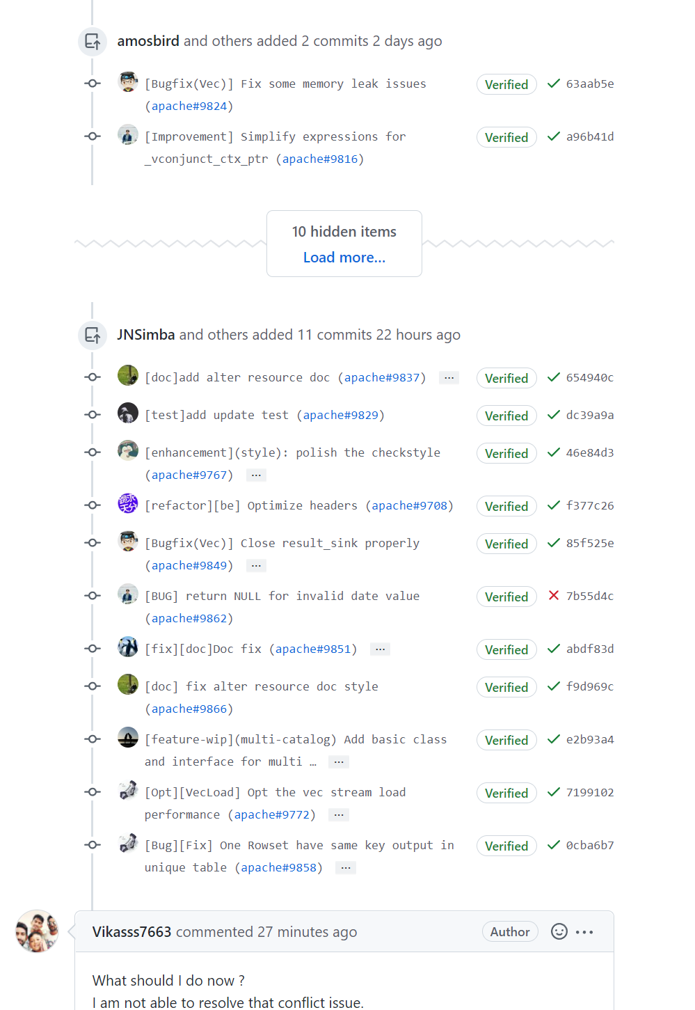This screenshot has width=695, height=1010.
Task: Load more hidden items
Action: (344, 258)
